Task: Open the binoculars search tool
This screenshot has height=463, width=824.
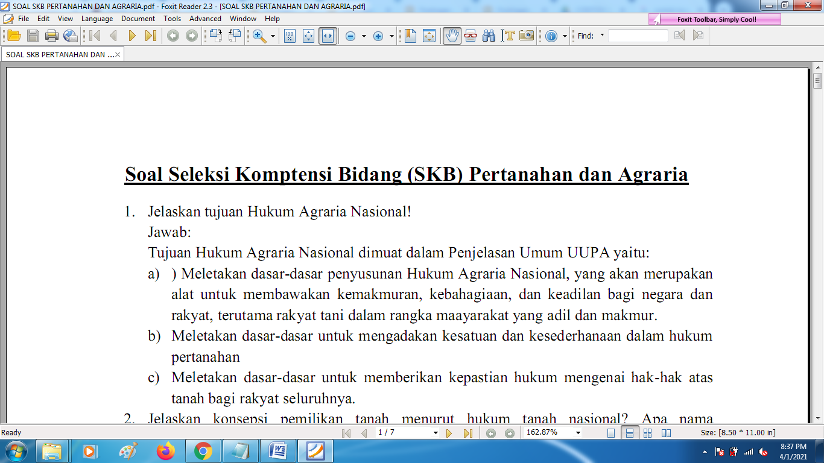Action: pyautogui.click(x=489, y=36)
